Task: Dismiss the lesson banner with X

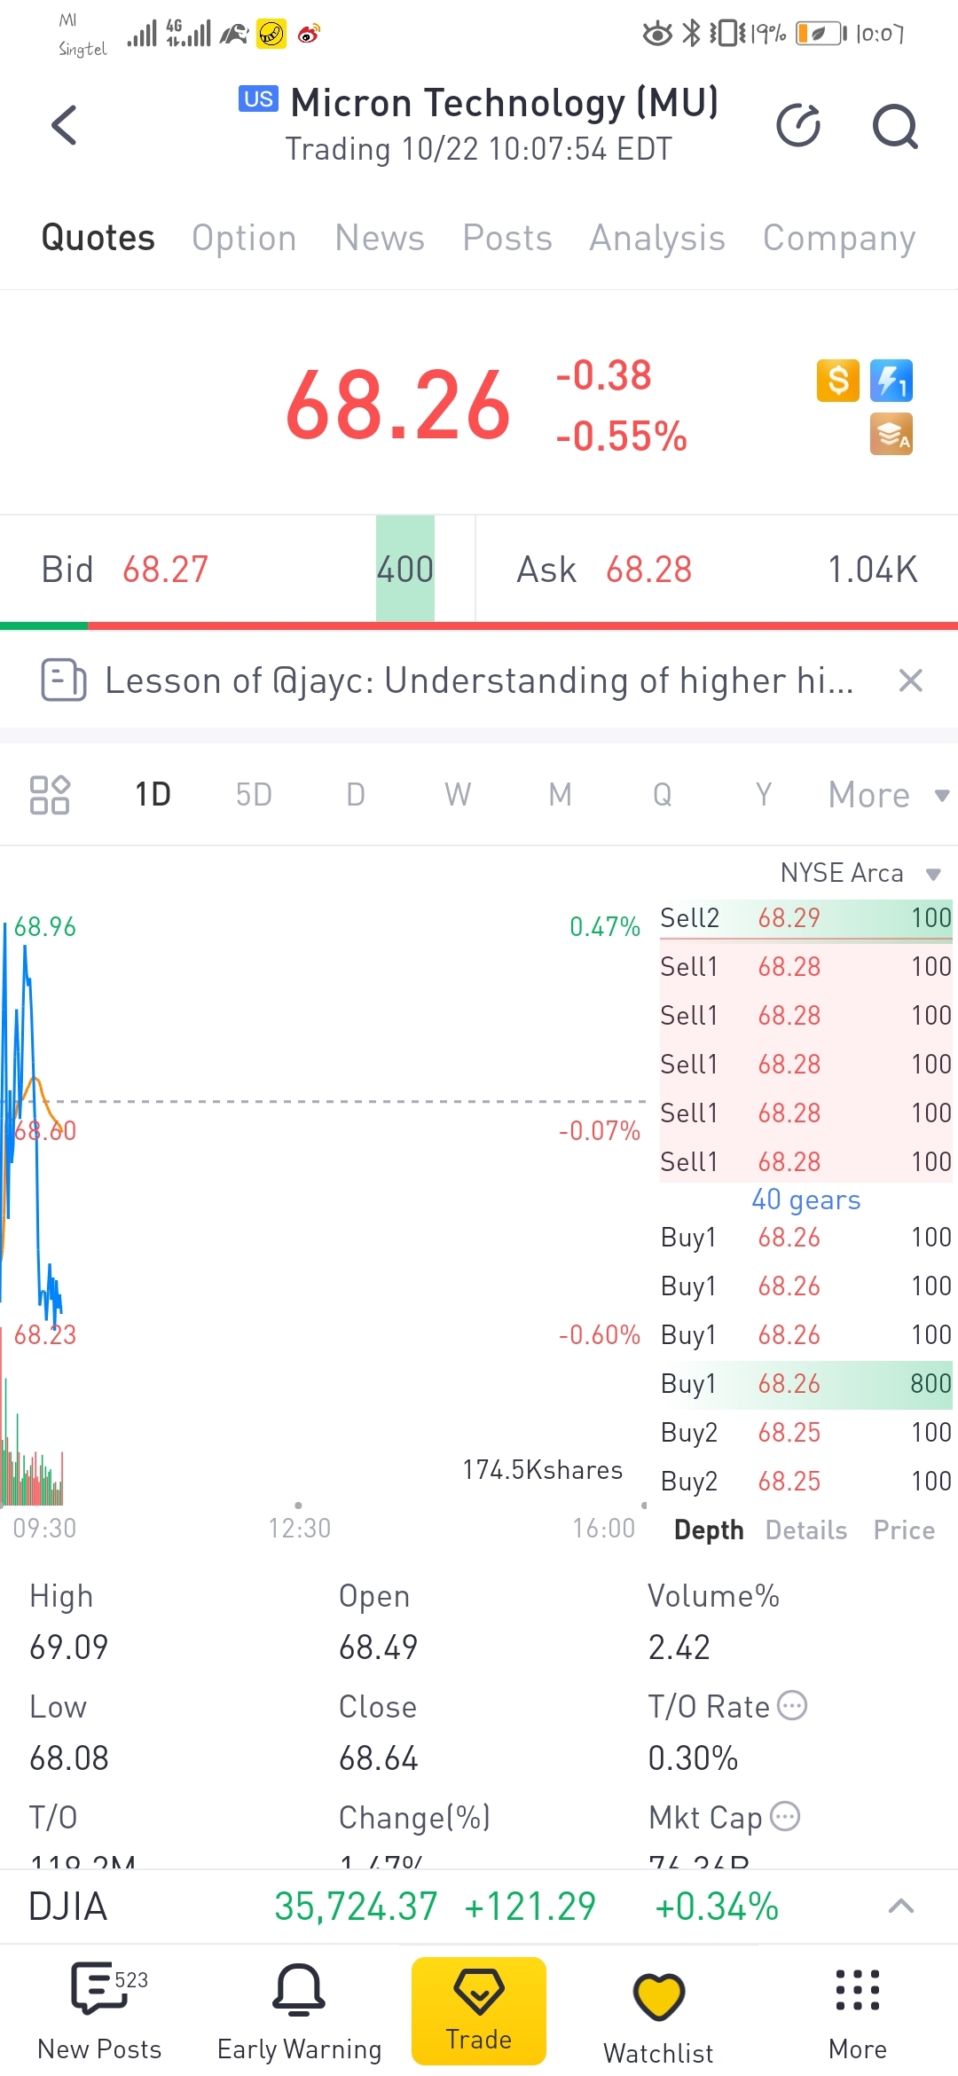Action: point(911,680)
